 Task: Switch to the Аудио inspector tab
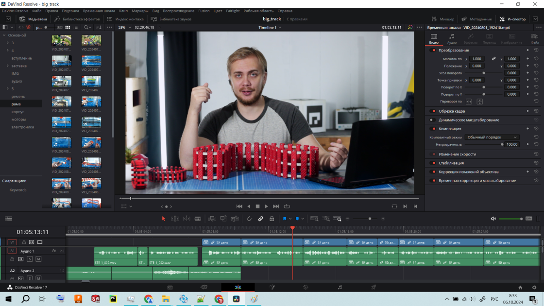[452, 38]
